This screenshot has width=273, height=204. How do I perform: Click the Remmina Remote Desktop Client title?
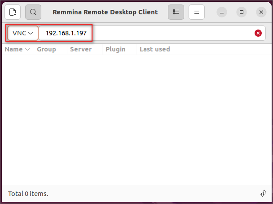(x=105, y=12)
